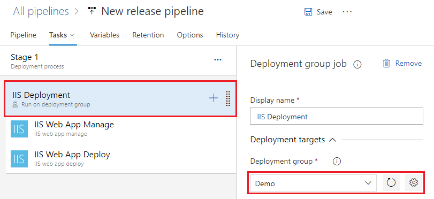Select the IIS Deployment job row

pos(120,98)
